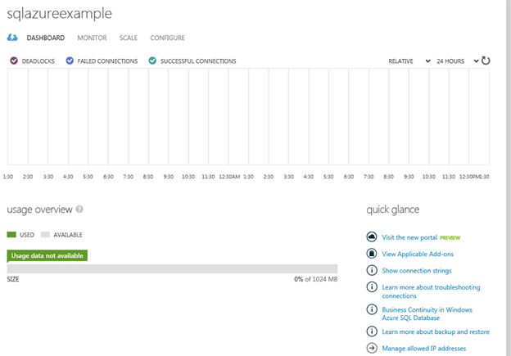The width and height of the screenshot is (511, 356).
Task: Open Business Continuity in Windows Azure SQL Database
Action: click(427, 313)
